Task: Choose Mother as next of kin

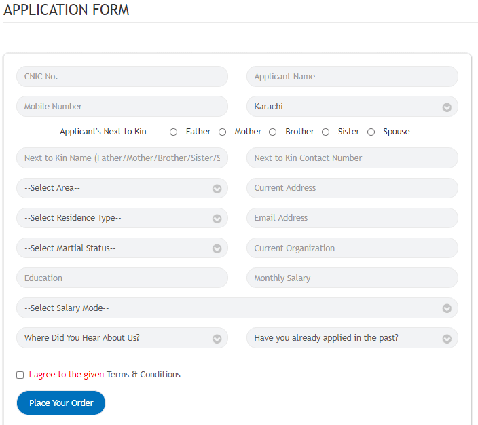Action: 223,132
